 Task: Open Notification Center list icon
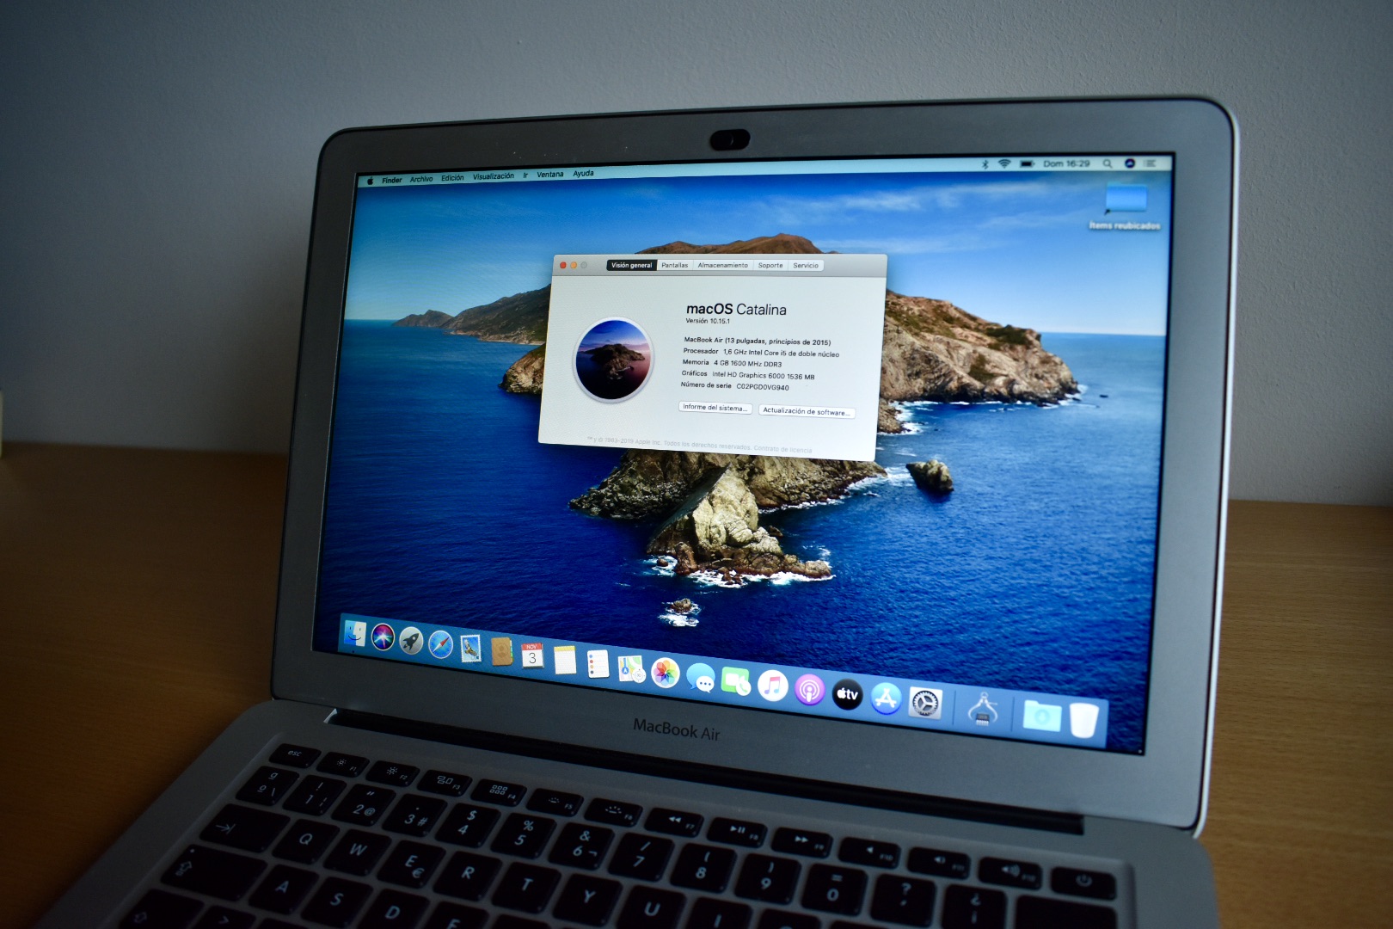tap(1150, 163)
